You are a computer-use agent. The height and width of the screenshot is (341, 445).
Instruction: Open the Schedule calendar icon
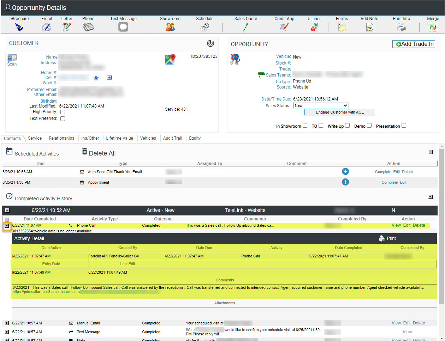[205, 27]
